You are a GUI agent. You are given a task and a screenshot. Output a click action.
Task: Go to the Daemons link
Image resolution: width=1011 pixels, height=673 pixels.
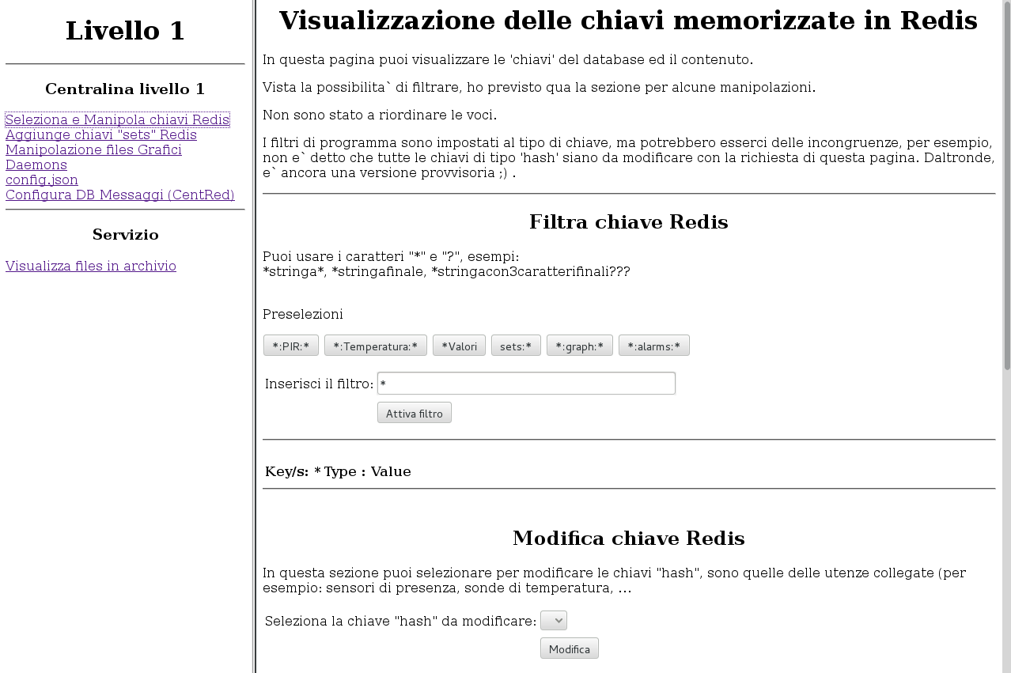[36, 164]
